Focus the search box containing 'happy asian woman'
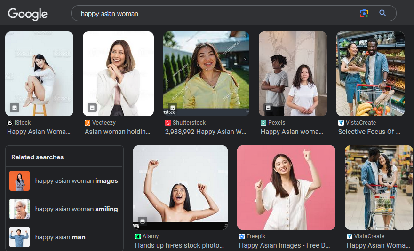The image size is (414, 251). pyautogui.click(x=216, y=14)
